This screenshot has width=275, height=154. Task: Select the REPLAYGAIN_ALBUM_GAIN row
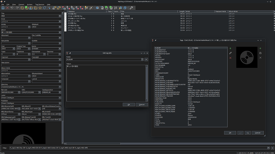[191, 106]
